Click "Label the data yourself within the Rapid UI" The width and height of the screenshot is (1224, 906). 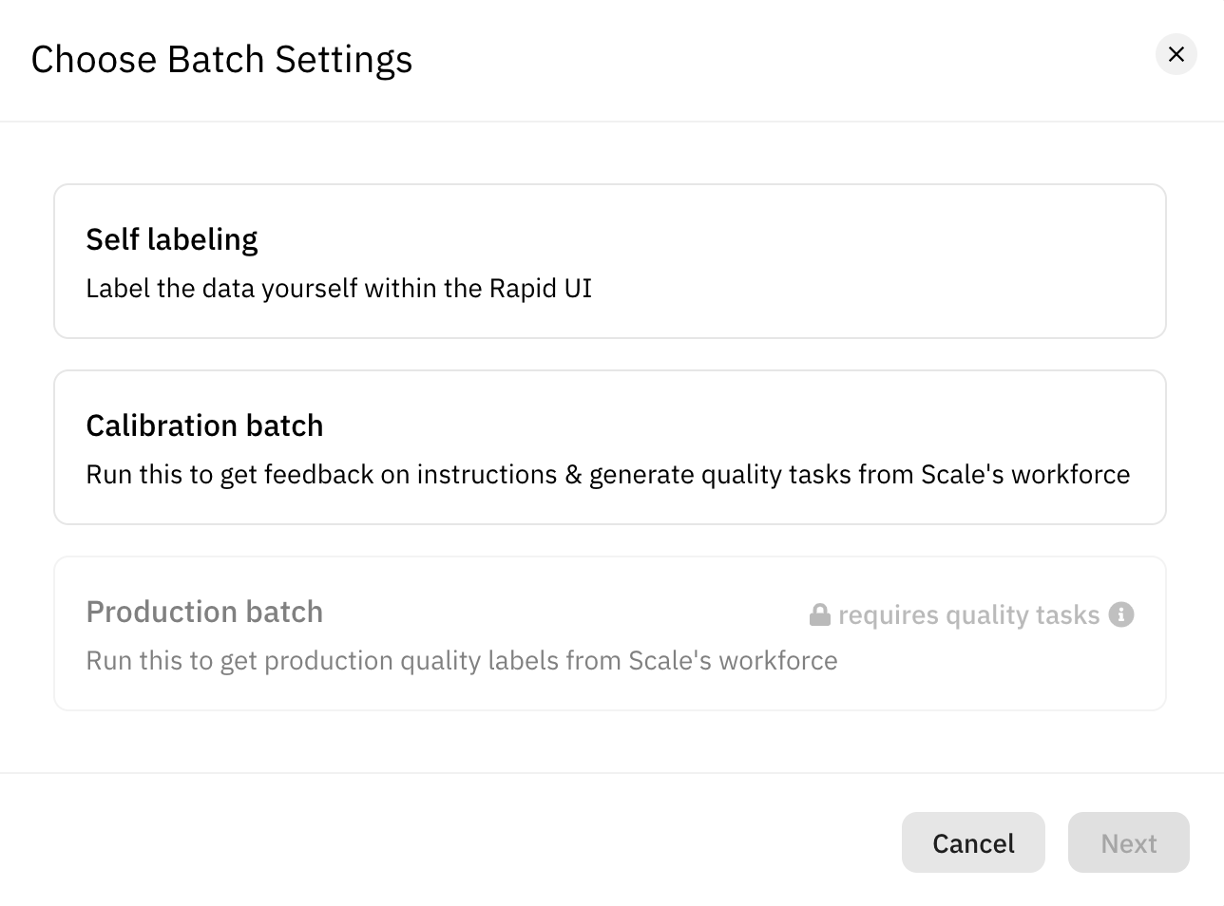338,289
